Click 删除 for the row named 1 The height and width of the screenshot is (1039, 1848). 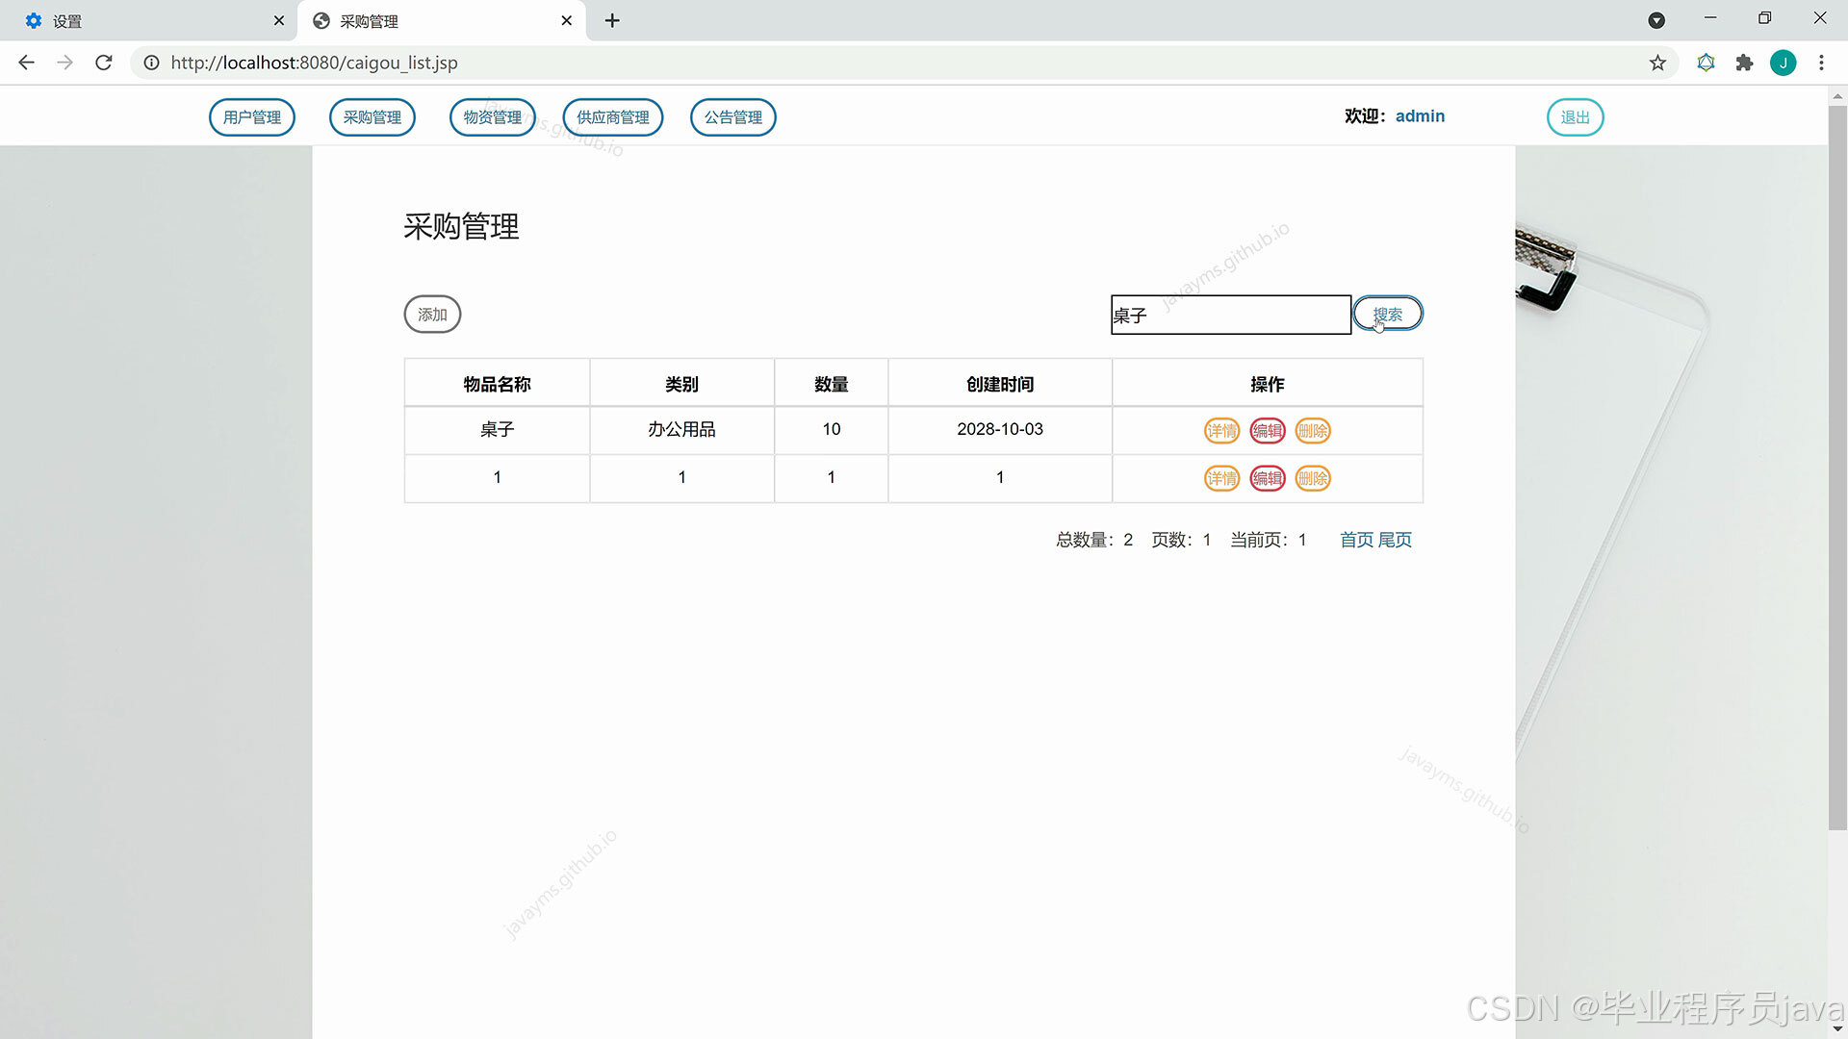[1313, 478]
